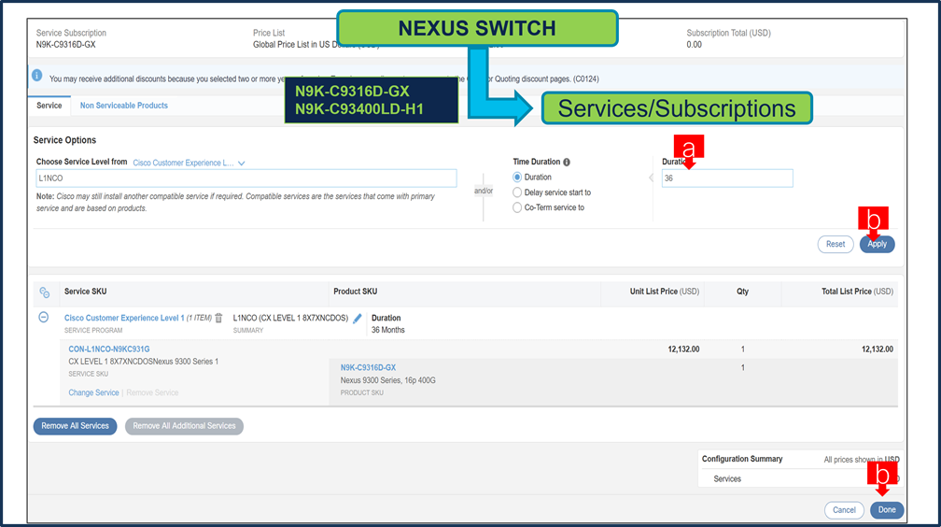Click the Cisco Customer Experience Level 1 program link
This screenshot has width=941, height=527.
click(124, 318)
